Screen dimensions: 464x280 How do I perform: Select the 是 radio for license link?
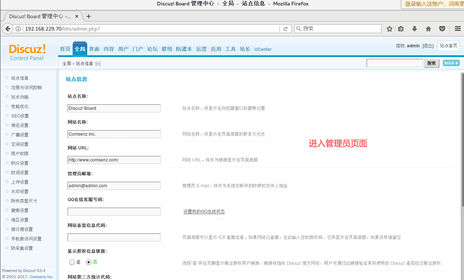point(72,262)
